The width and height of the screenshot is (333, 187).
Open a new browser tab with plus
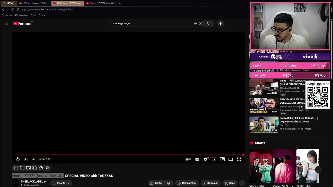[120, 3]
